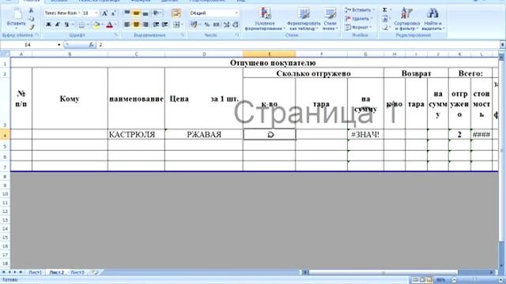This screenshot has width=506, height=284.
Task: Insert a new worksheet tab
Action: point(96,272)
